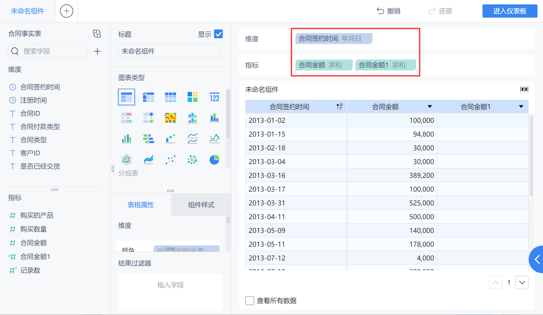Toggle sort icon on 合同签约时间 column
The width and height of the screenshot is (543, 315).
pos(339,107)
